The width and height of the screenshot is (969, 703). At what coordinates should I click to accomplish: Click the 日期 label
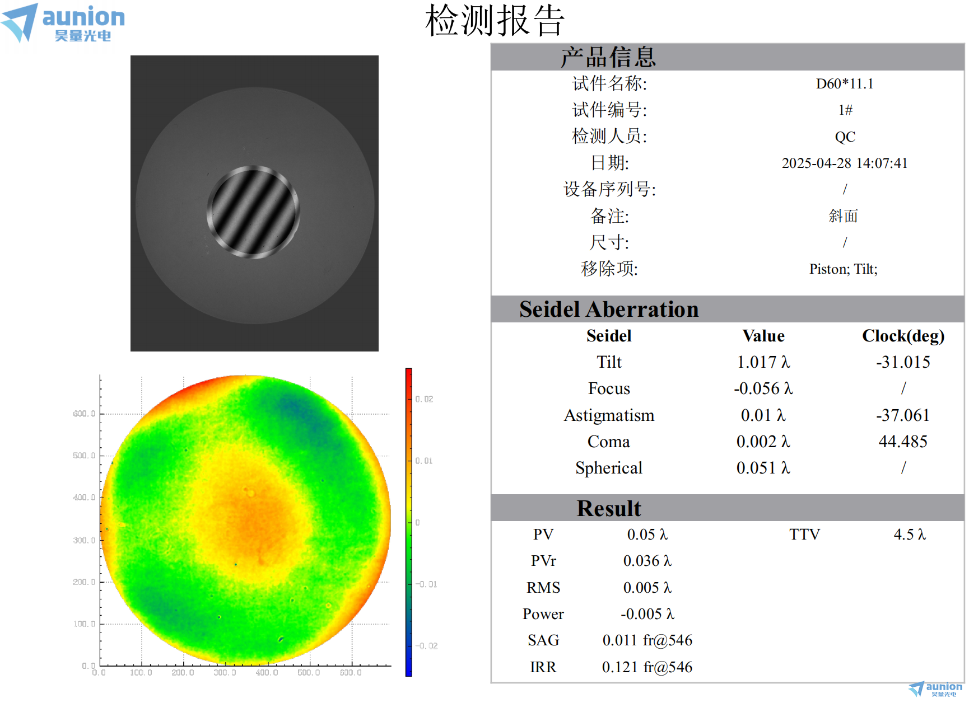click(x=609, y=163)
